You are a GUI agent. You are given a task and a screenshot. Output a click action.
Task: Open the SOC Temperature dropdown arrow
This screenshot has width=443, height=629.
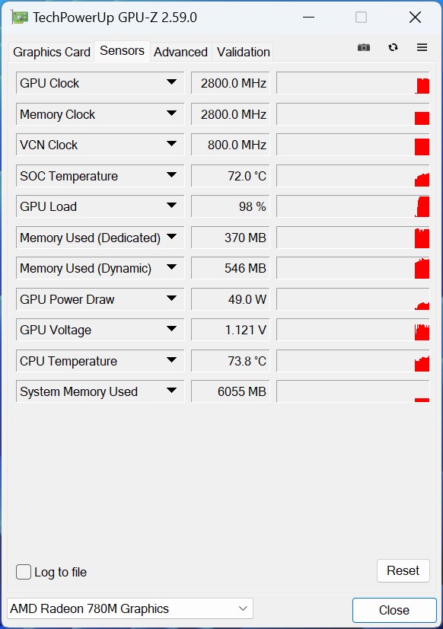(x=171, y=175)
